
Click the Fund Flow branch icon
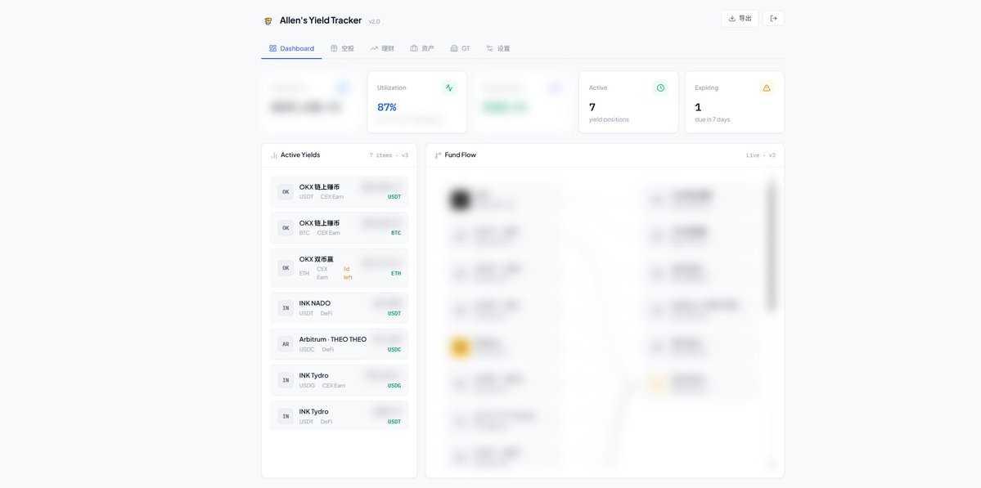pyautogui.click(x=438, y=155)
